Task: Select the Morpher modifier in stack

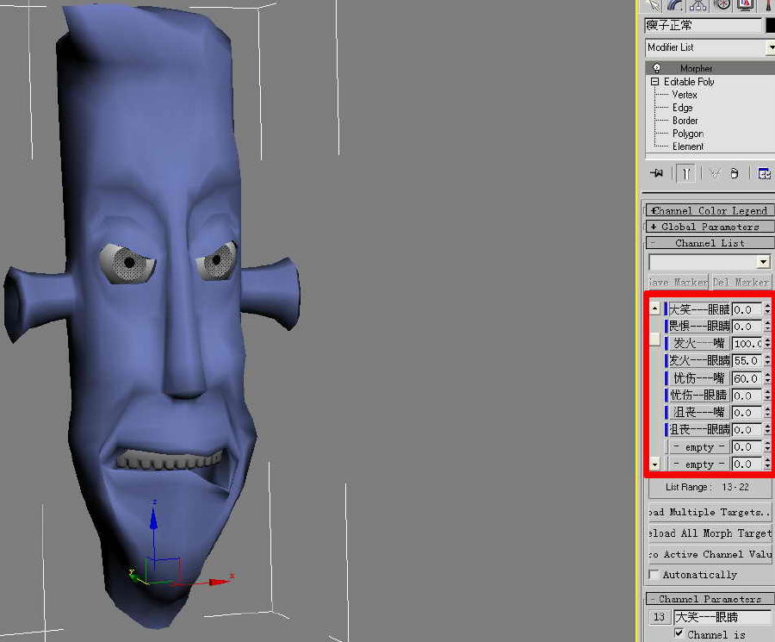Action: (696, 68)
